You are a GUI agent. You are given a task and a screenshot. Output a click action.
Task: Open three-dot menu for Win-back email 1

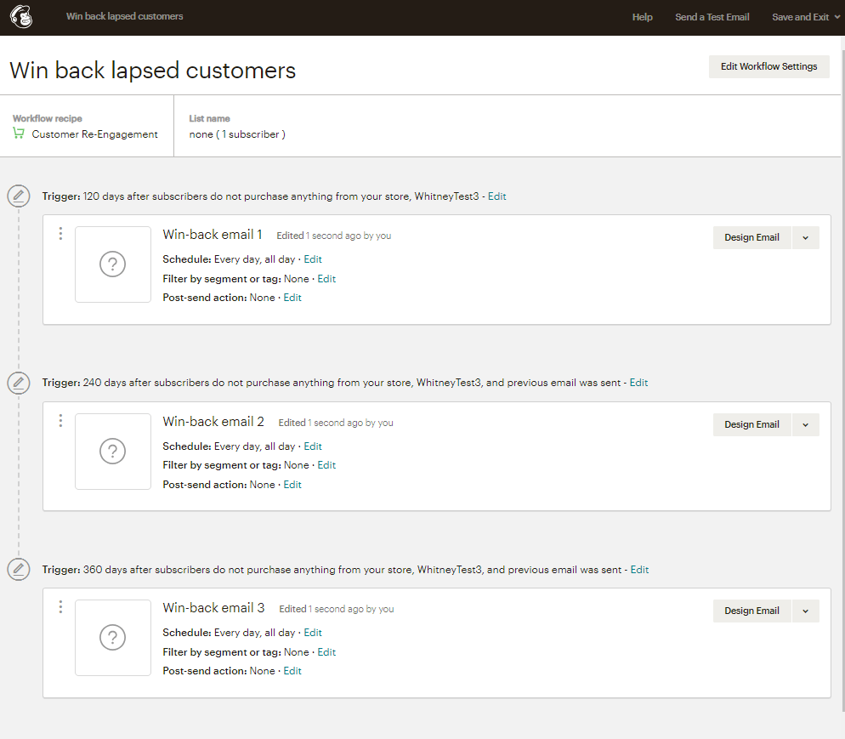60,233
